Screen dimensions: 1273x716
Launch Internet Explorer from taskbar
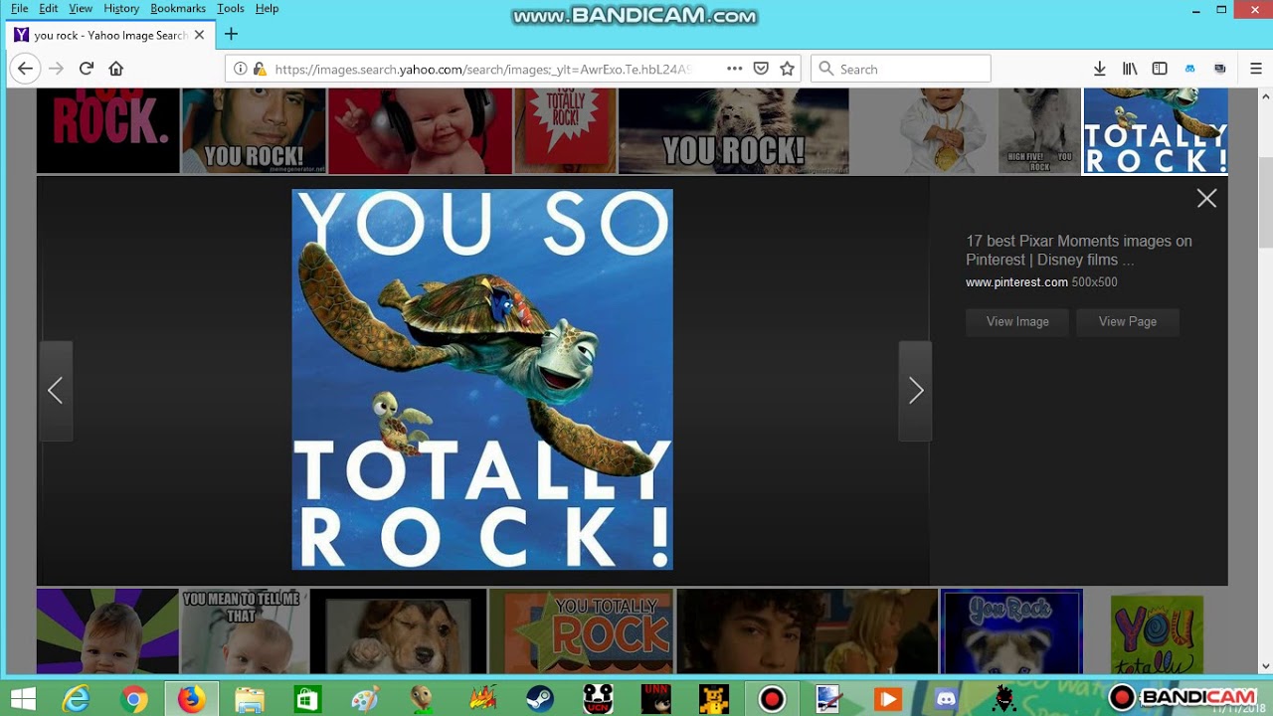[77, 699]
